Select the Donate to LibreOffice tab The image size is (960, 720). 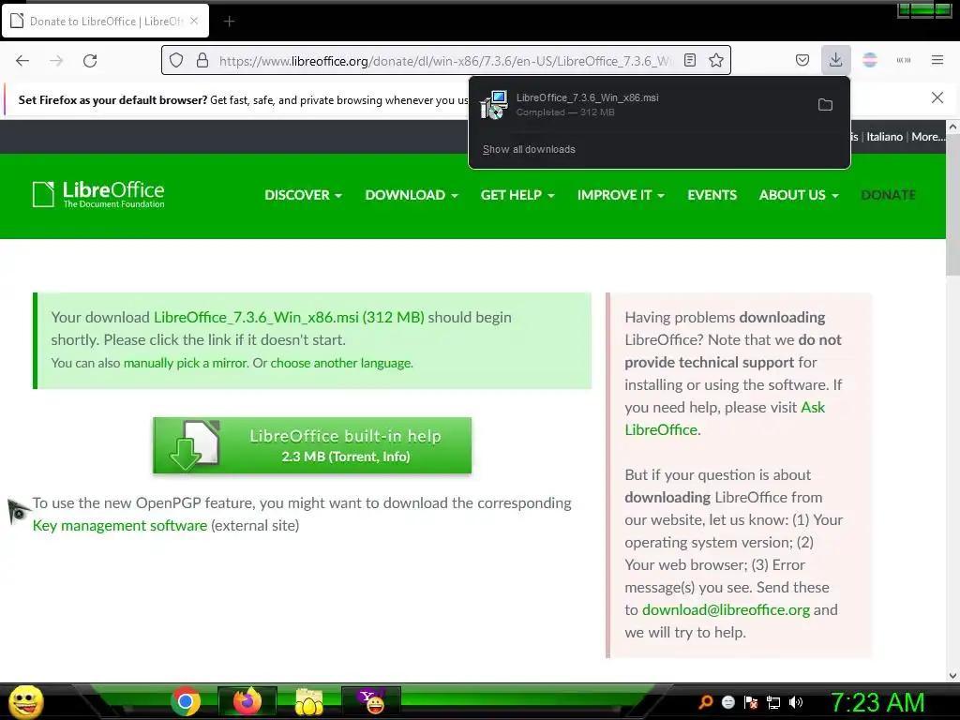pyautogui.click(x=105, y=21)
